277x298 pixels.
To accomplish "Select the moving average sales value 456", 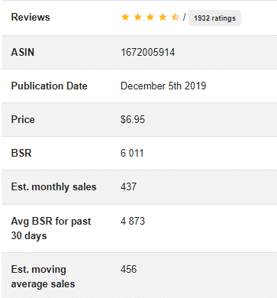I will click(128, 270).
